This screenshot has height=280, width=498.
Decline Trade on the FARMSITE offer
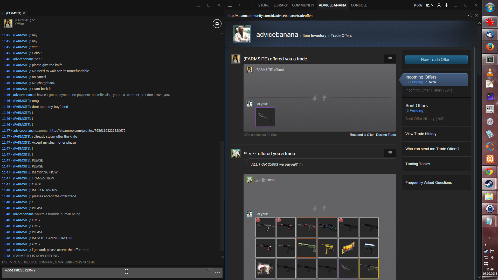386,135
